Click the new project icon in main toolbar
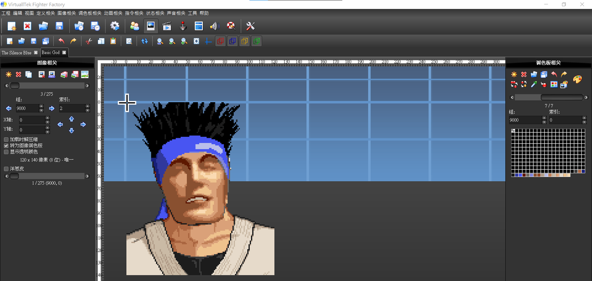592x281 pixels. [x=12, y=26]
